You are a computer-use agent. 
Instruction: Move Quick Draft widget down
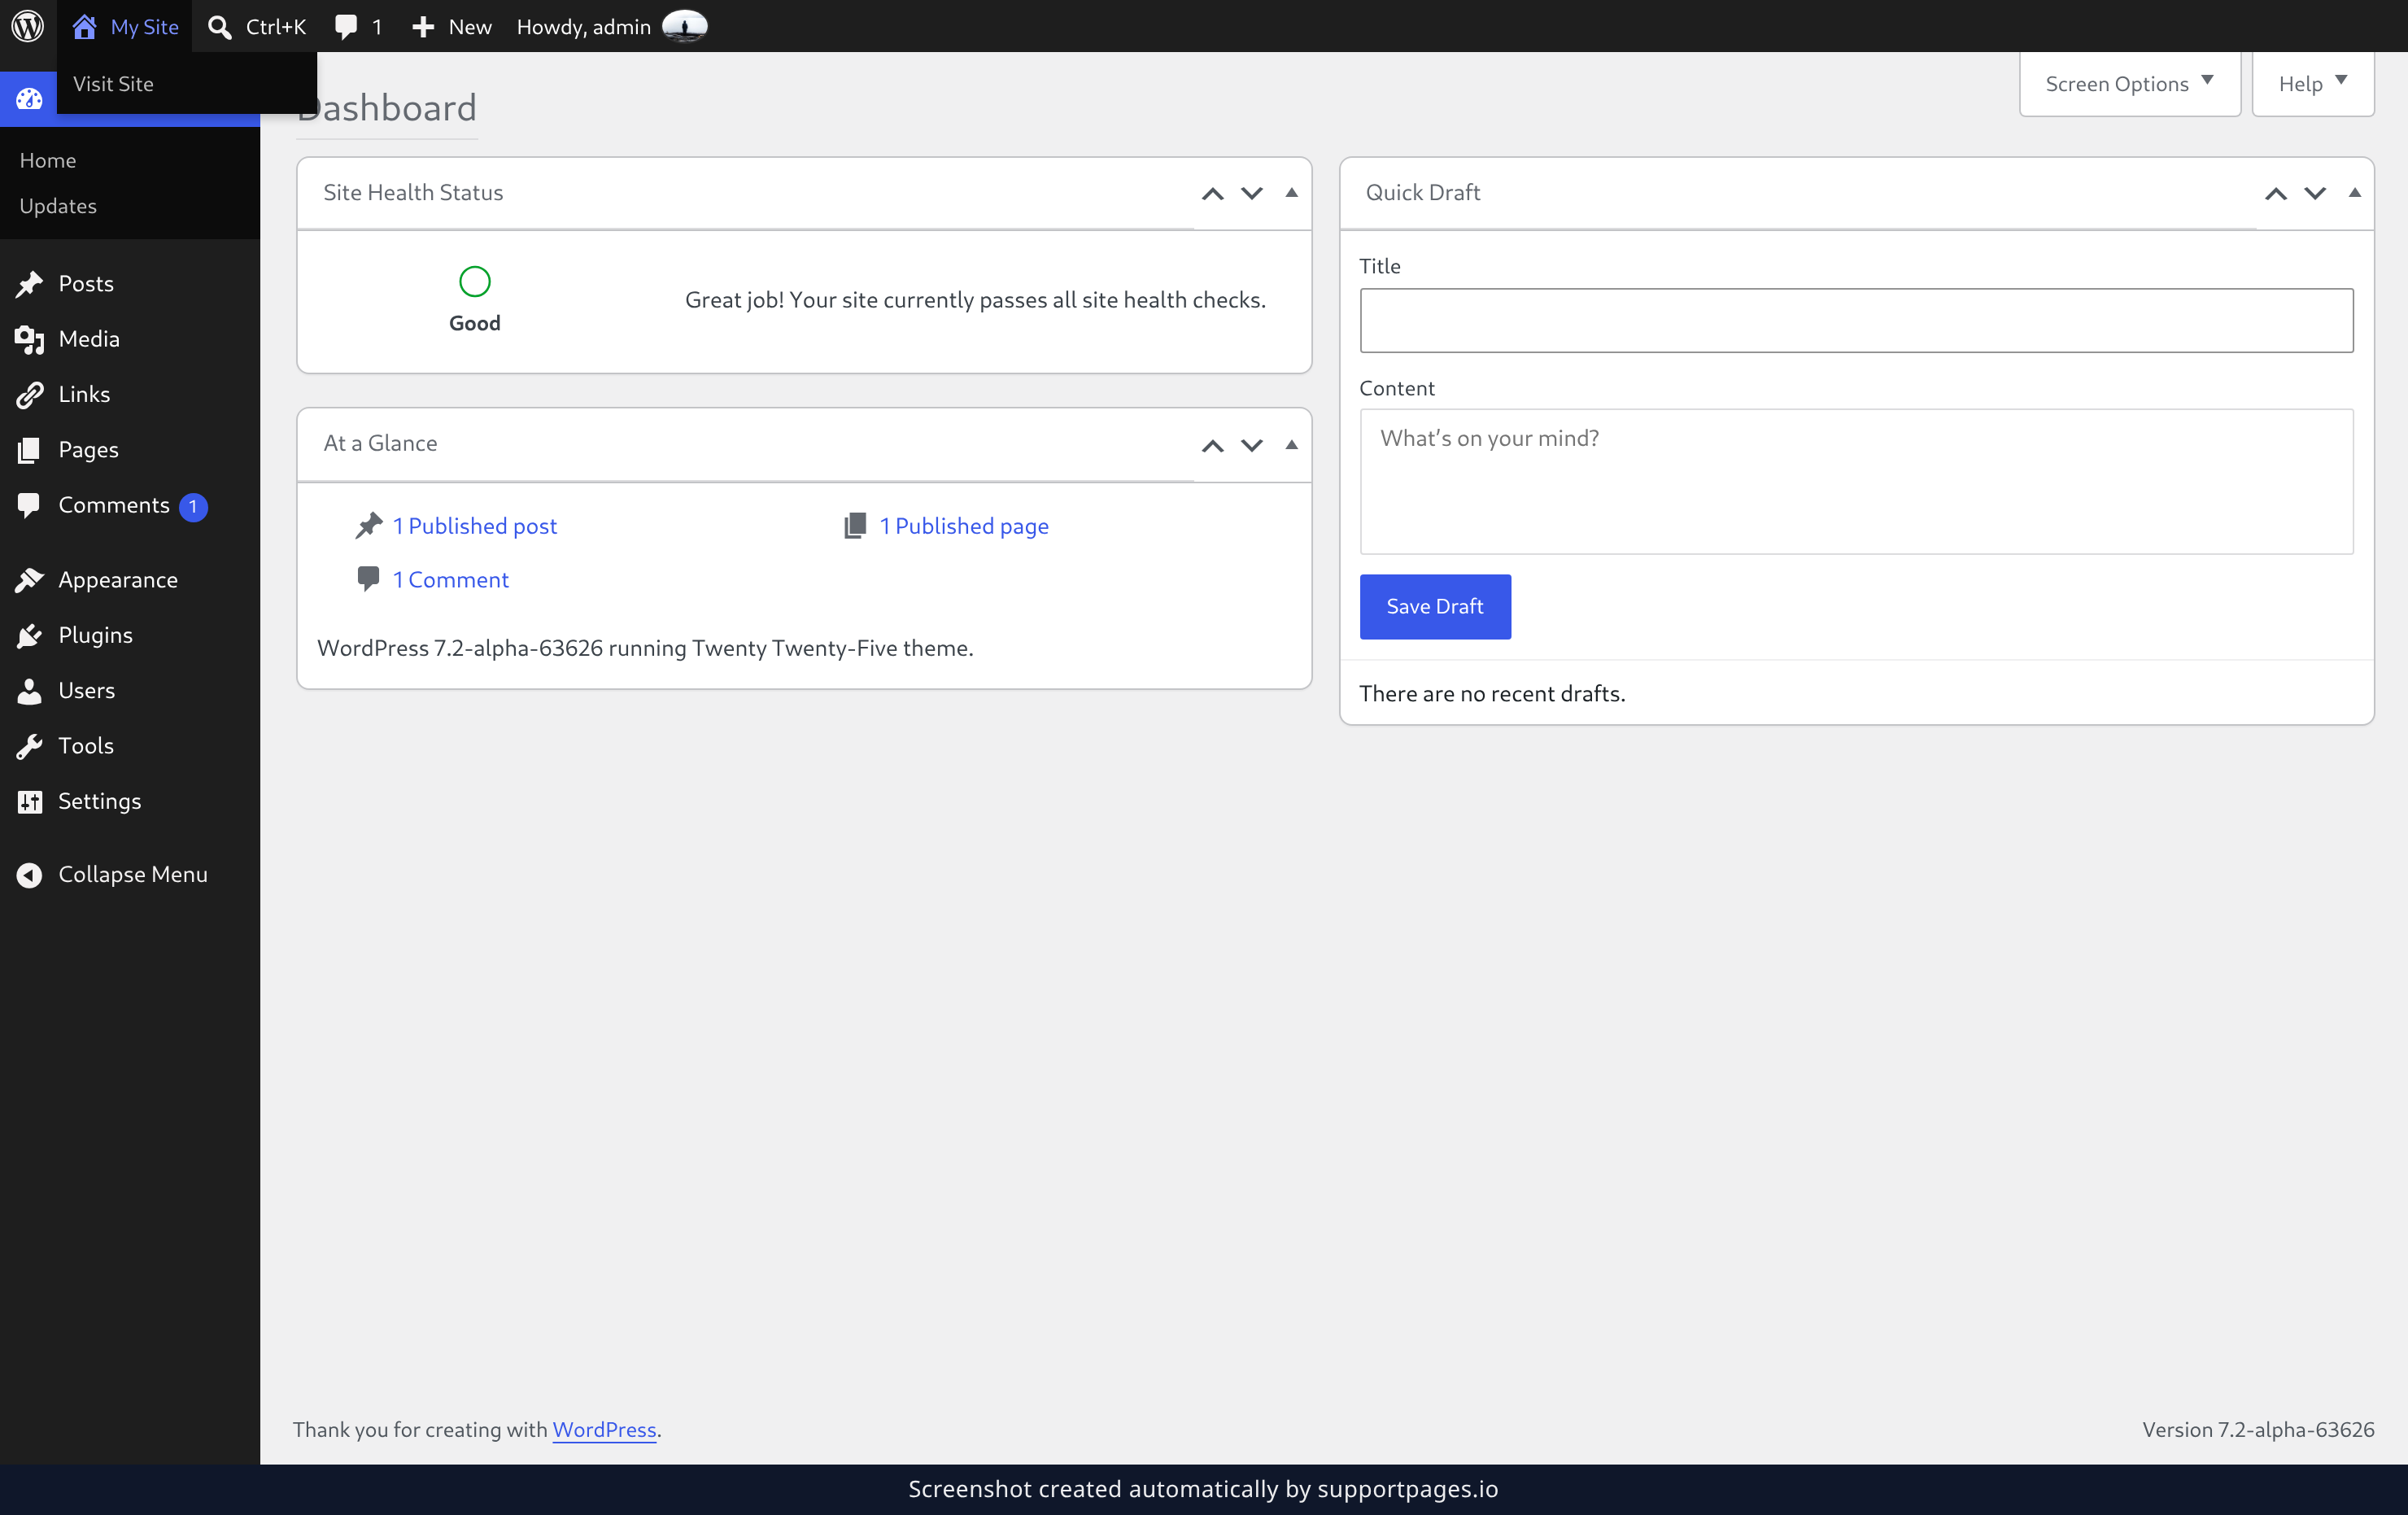[x=2315, y=194]
